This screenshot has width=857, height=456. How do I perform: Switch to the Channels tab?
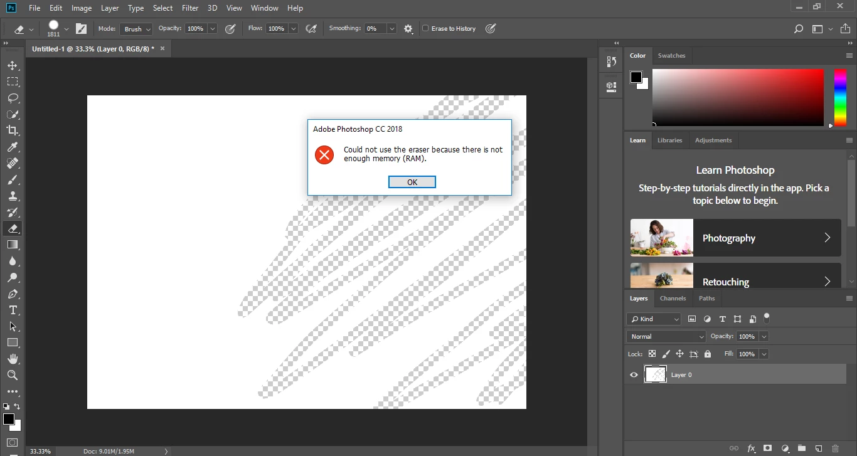(x=673, y=299)
